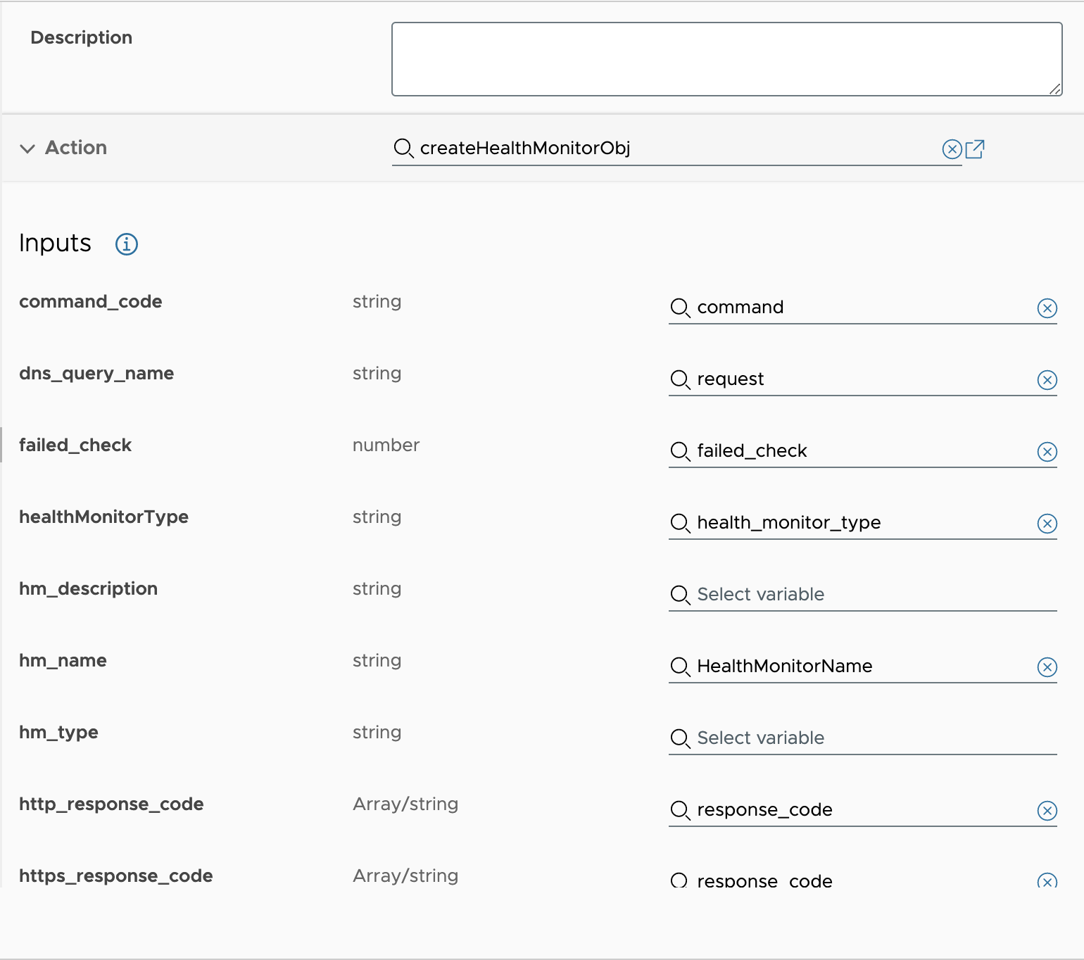Collapse the Action section chevron
Viewport: 1084px width, 960px height.
point(27,149)
